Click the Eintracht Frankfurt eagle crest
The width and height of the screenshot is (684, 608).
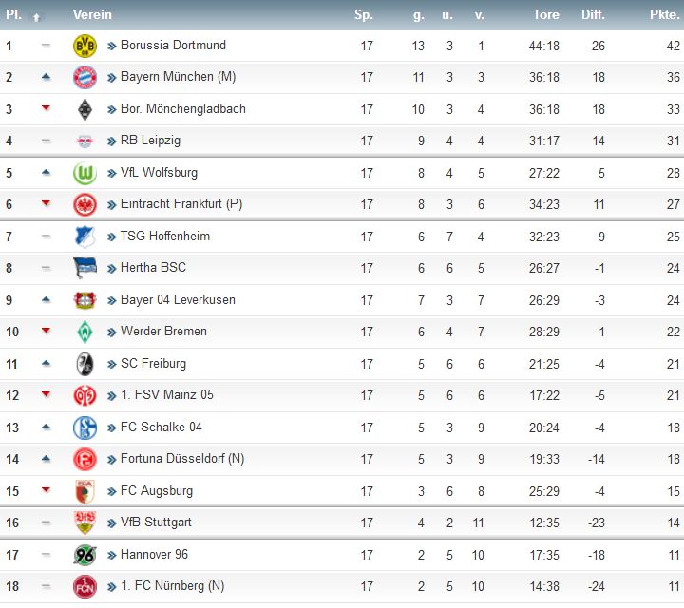point(85,204)
